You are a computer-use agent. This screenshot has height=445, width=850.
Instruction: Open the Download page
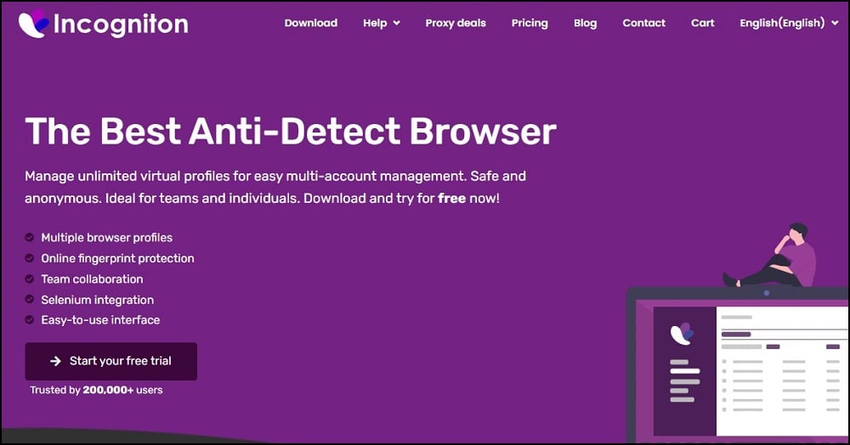[310, 23]
